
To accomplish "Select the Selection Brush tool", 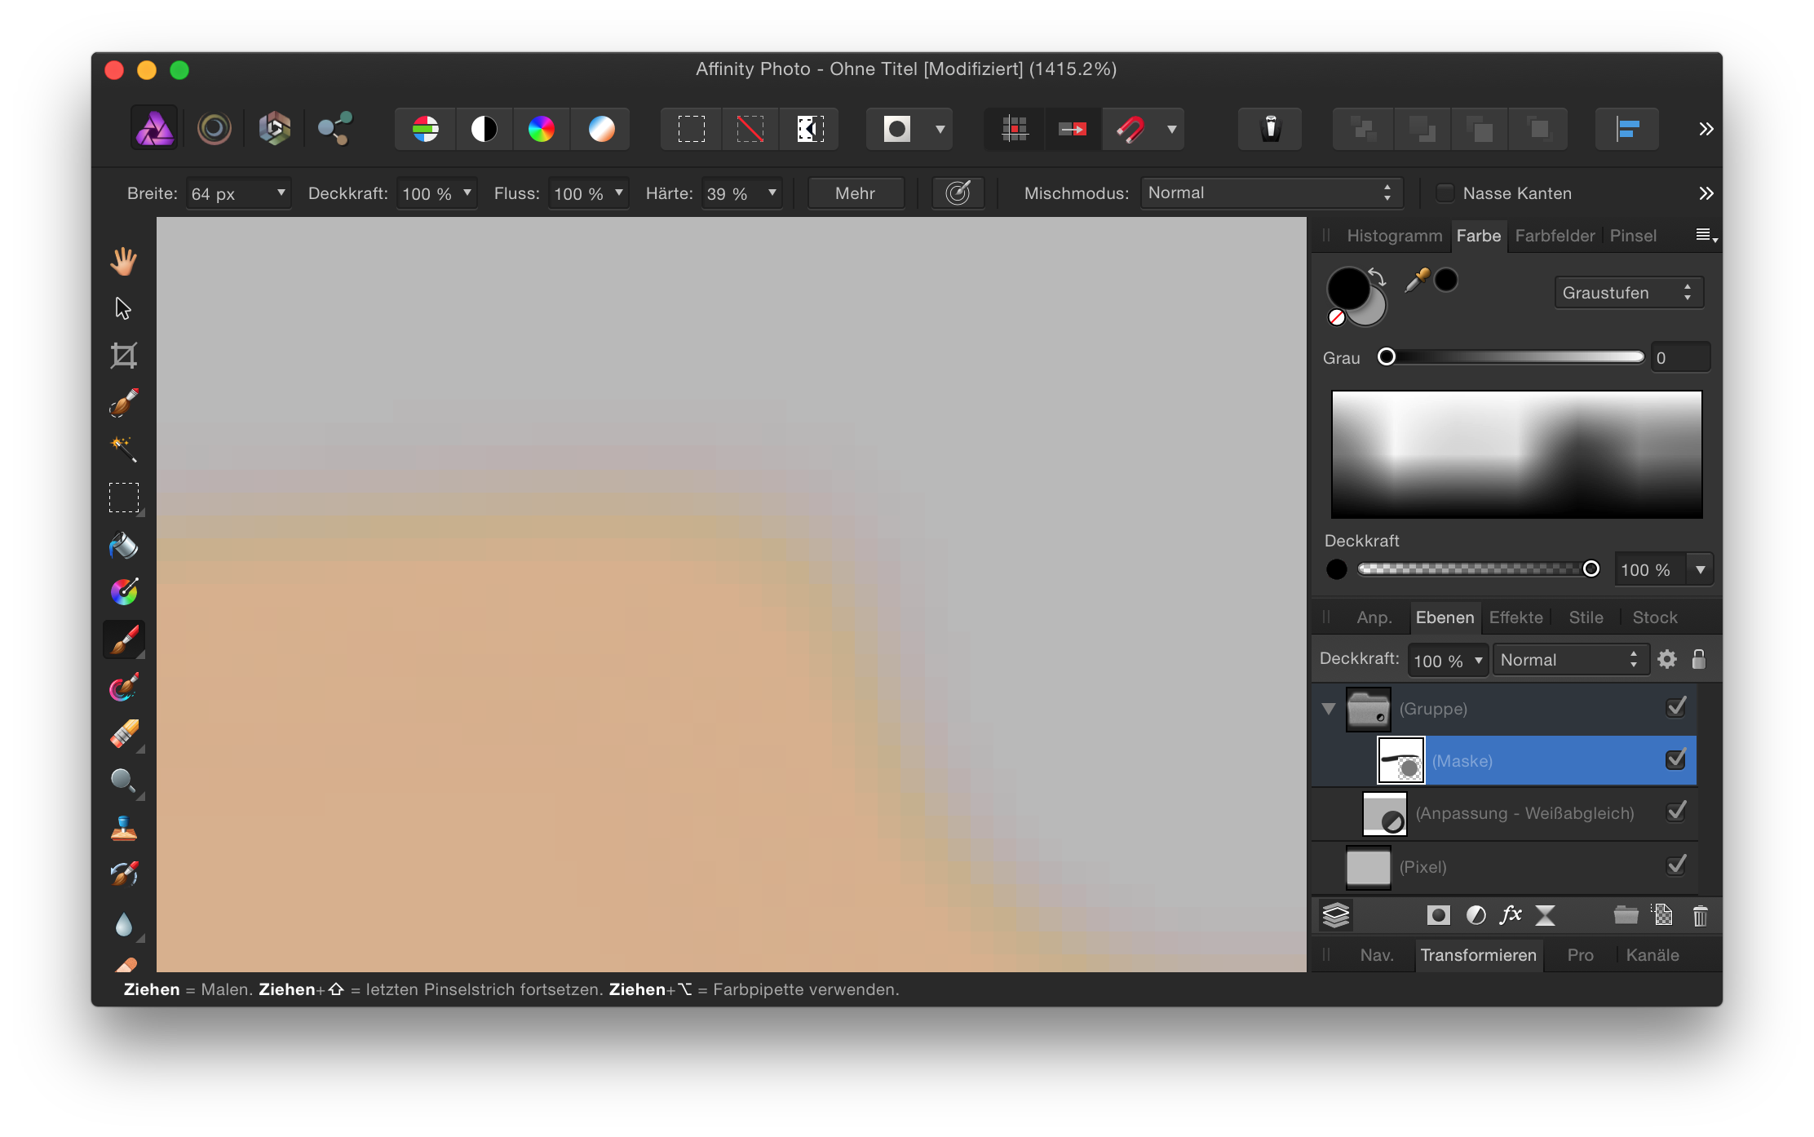I will pyautogui.click(x=124, y=403).
